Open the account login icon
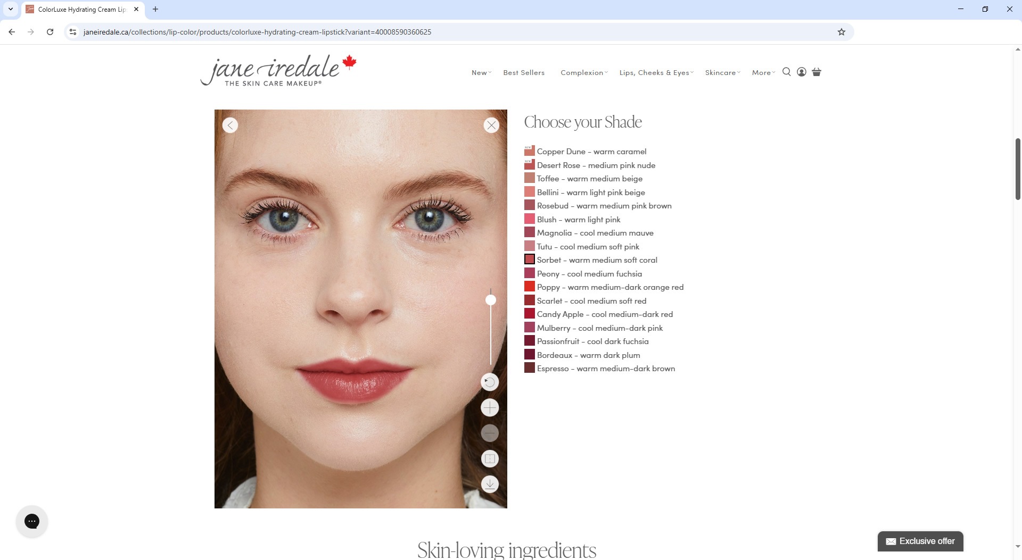Viewport: 1022px width, 560px height. pyautogui.click(x=801, y=72)
